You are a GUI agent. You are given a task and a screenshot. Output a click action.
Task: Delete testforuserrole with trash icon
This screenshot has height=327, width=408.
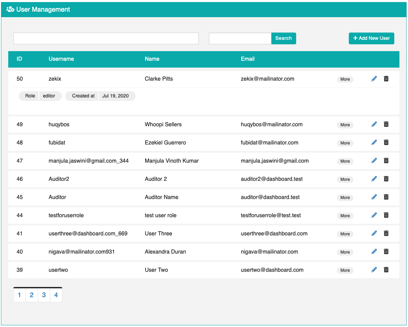[386, 215]
